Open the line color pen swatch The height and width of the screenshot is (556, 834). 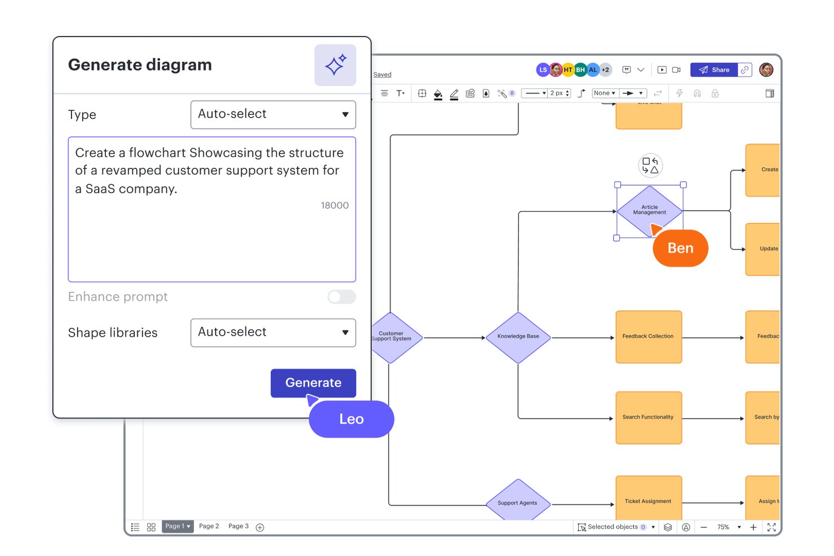pyautogui.click(x=454, y=94)
